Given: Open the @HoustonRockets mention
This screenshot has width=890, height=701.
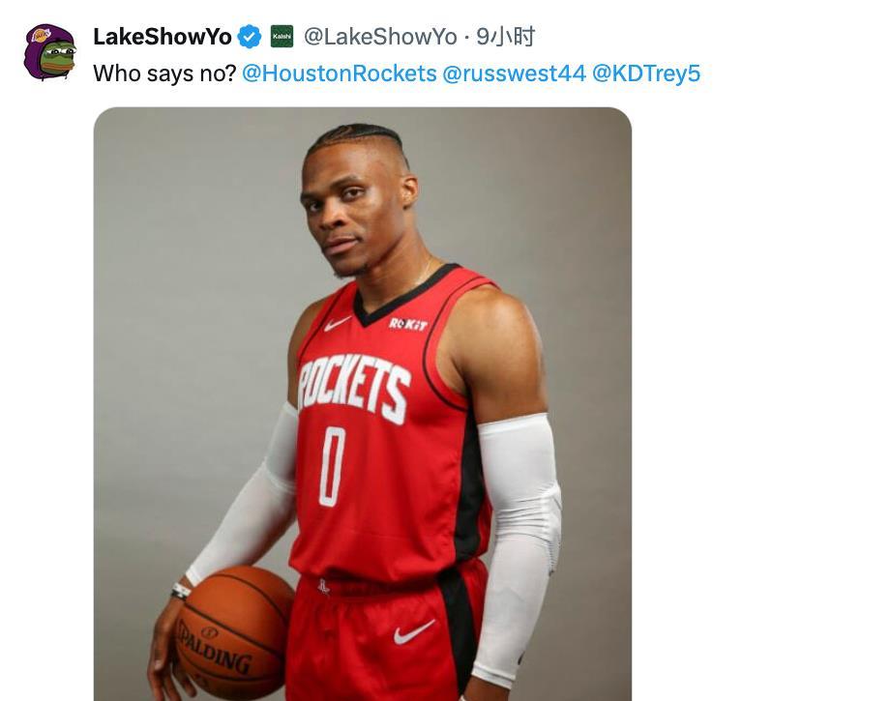Looking at the screenshot, I should click(340, 73).
